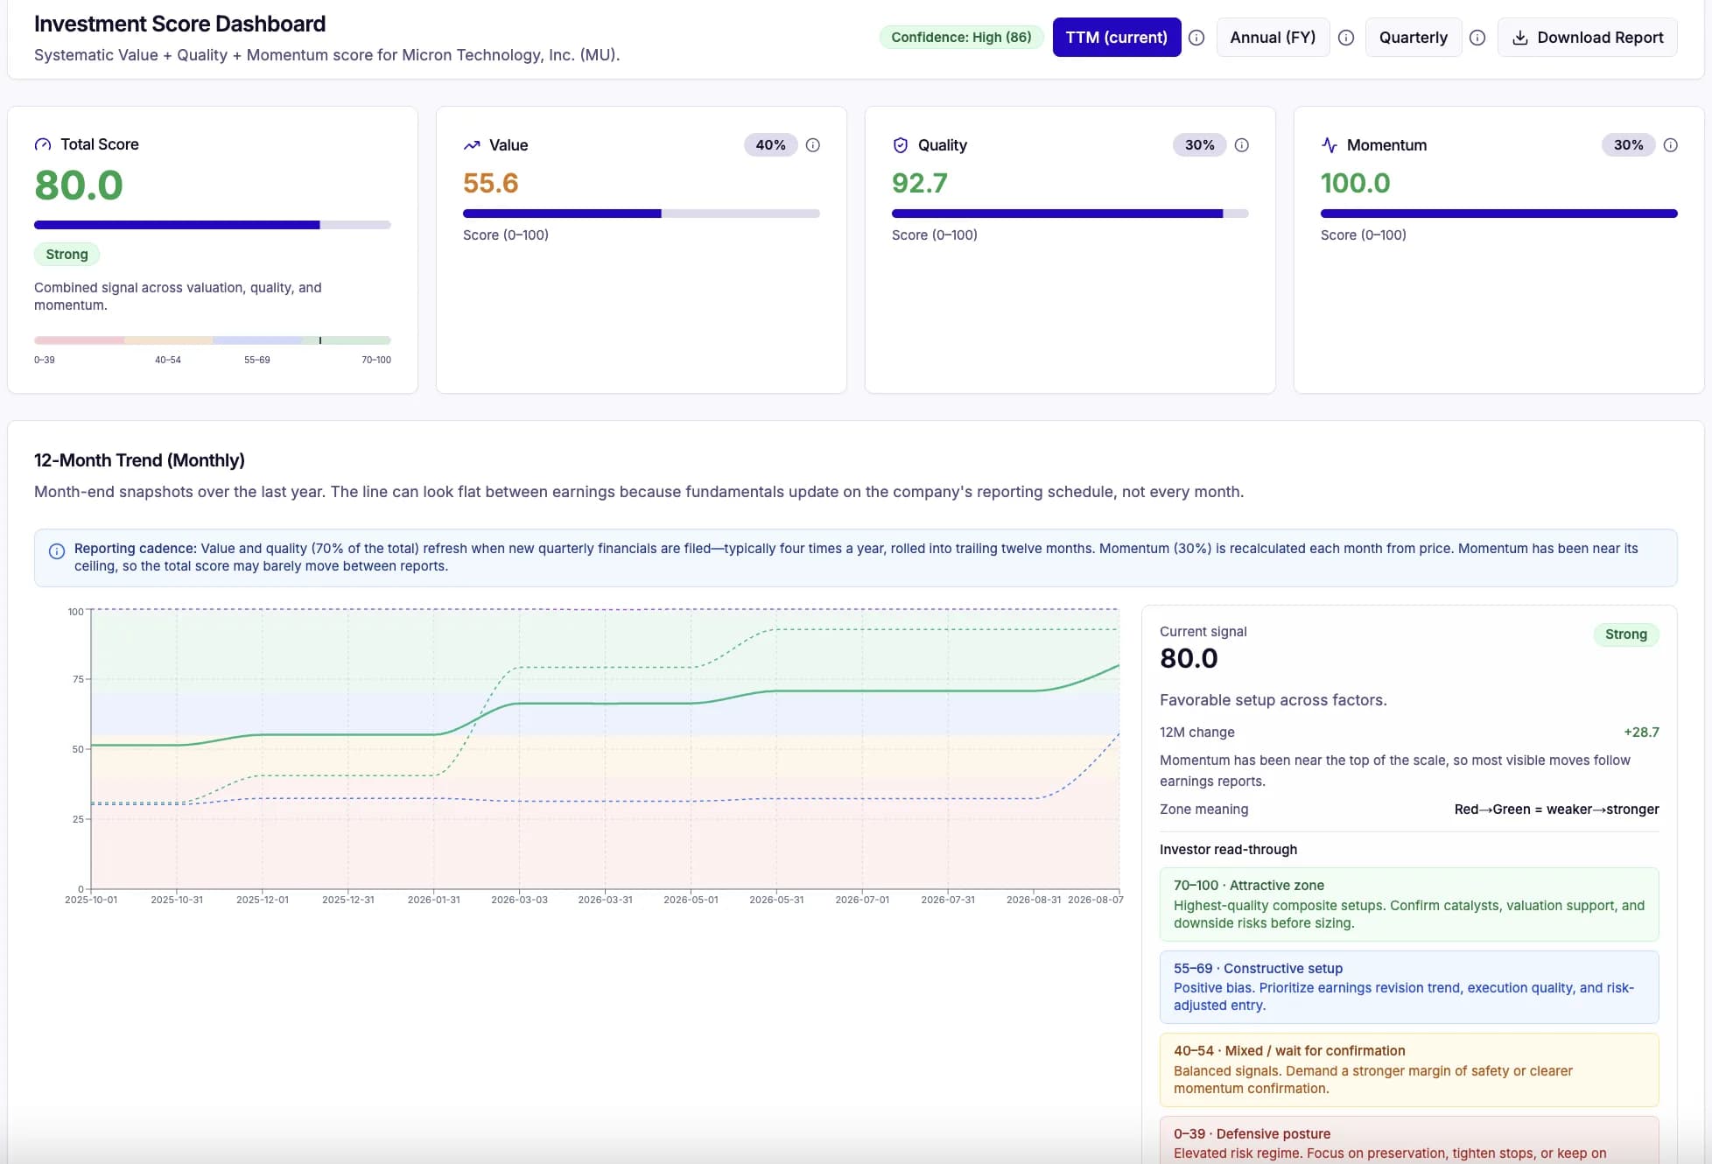Screen dimensions: 1712x1164
Task: Click info icon next to Quarterly
Action: pos(1477,38)
